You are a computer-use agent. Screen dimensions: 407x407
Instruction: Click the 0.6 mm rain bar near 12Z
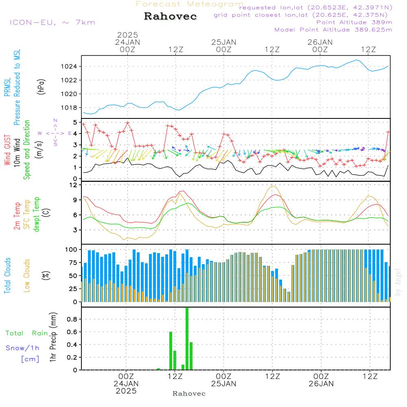pos(171,351)
